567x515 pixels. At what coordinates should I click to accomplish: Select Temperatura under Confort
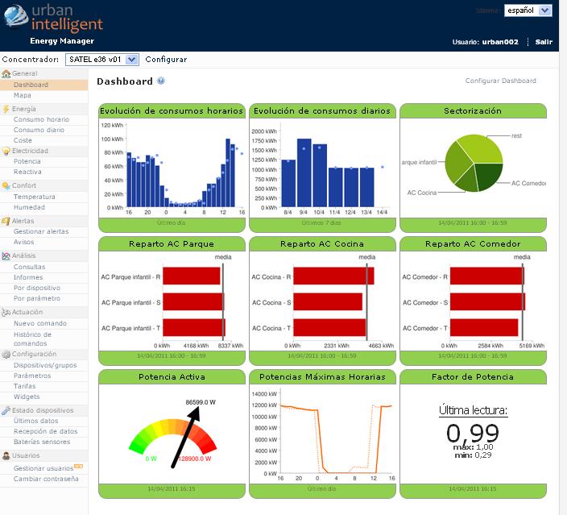[x=35, y=197]
